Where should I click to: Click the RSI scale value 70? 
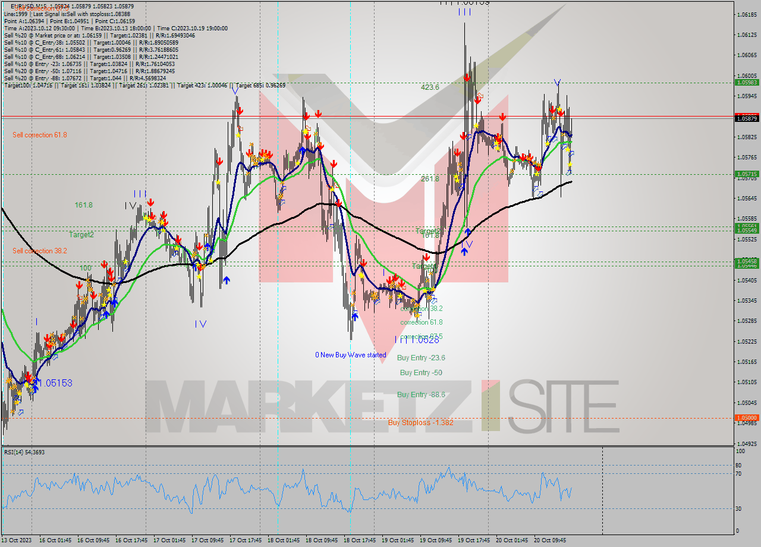[x=738, y=474]
